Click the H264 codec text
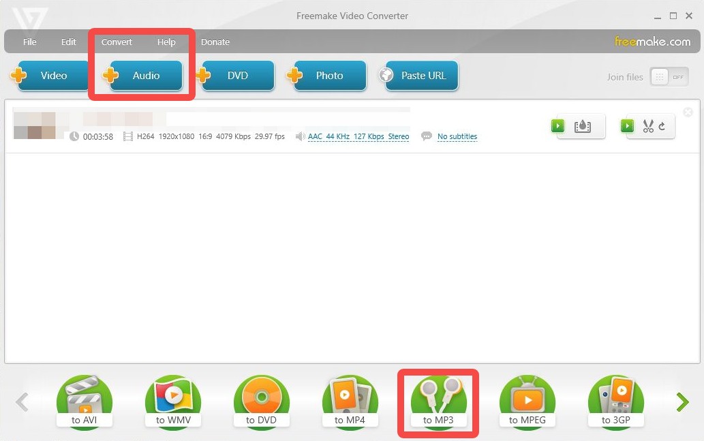 pos(145,136)
